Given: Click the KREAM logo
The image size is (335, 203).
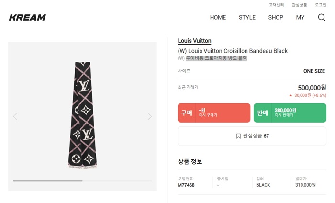Looking at the screenshot, I should [27, 18].
